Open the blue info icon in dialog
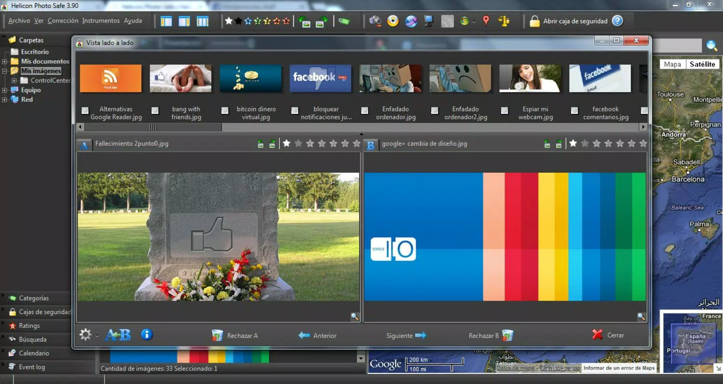723x384 pixels. [147, 335]
